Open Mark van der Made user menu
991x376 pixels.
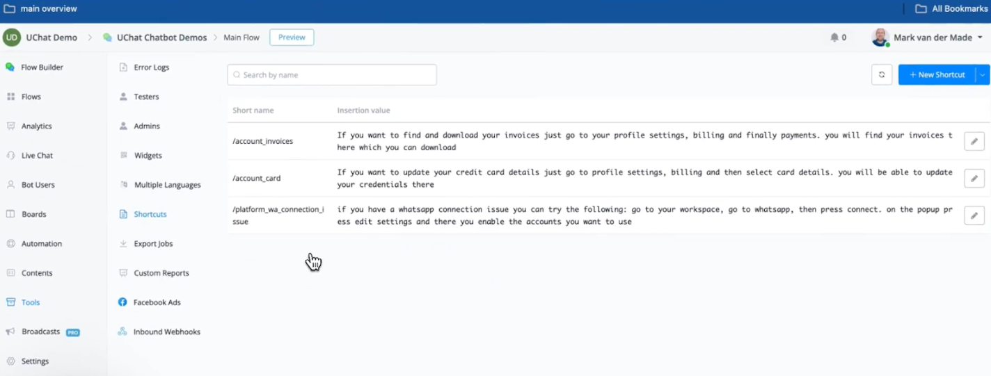[928, 38]
